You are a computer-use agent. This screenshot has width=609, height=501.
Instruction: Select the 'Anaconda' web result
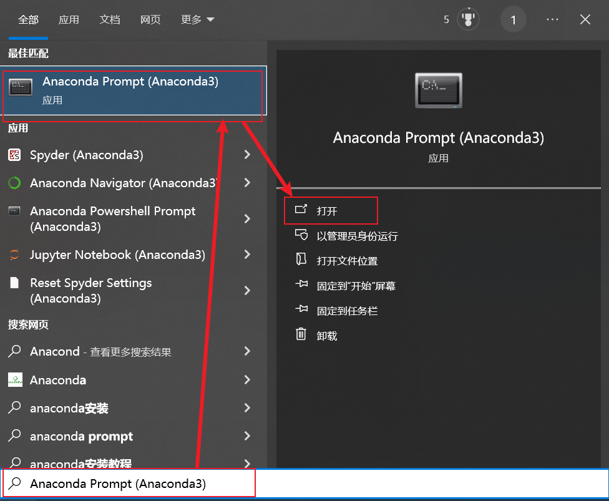pyautogui.click(x=134, y=379)
